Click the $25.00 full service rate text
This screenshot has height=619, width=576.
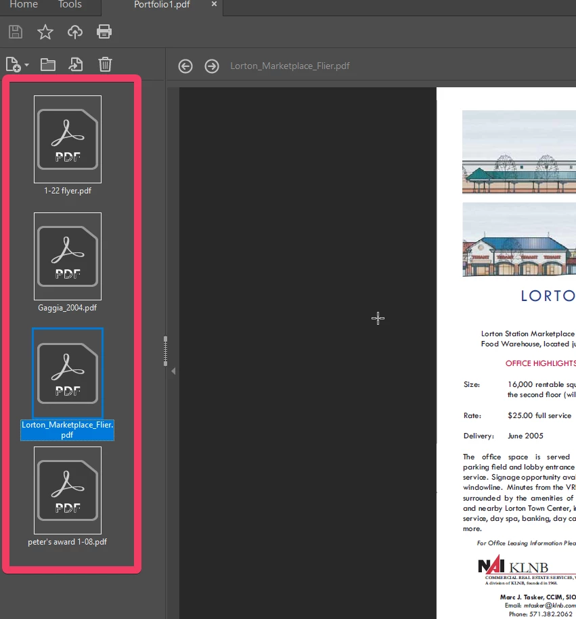[539, 415]
